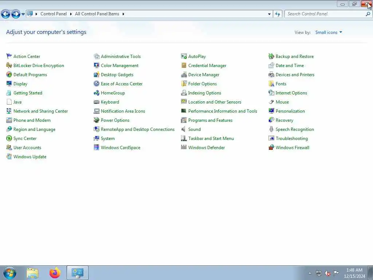Click the Device Manager icon
The width and height of the screenshot is (373, 280).
click(184, 74)
